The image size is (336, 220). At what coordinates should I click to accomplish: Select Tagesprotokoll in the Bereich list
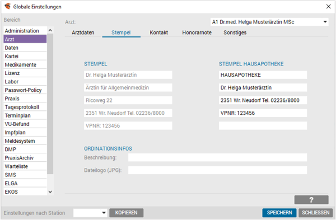pyautogui.click(x=25, y=107)
